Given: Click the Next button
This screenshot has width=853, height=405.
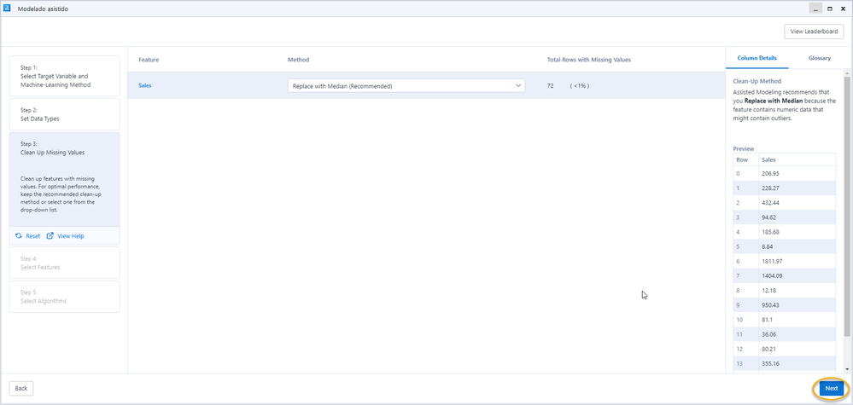Looking at the screenshot, I should 832,388.
